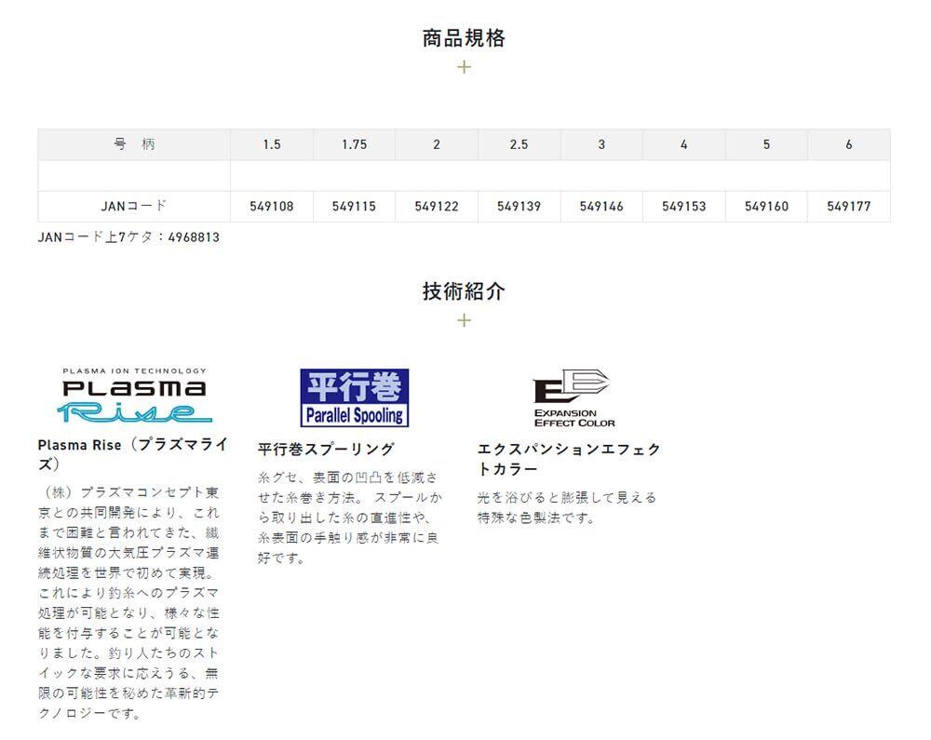The height and width of the screenshot is (740, 931).
Task: Select JAN code 549160
Action: pos(766,206)
